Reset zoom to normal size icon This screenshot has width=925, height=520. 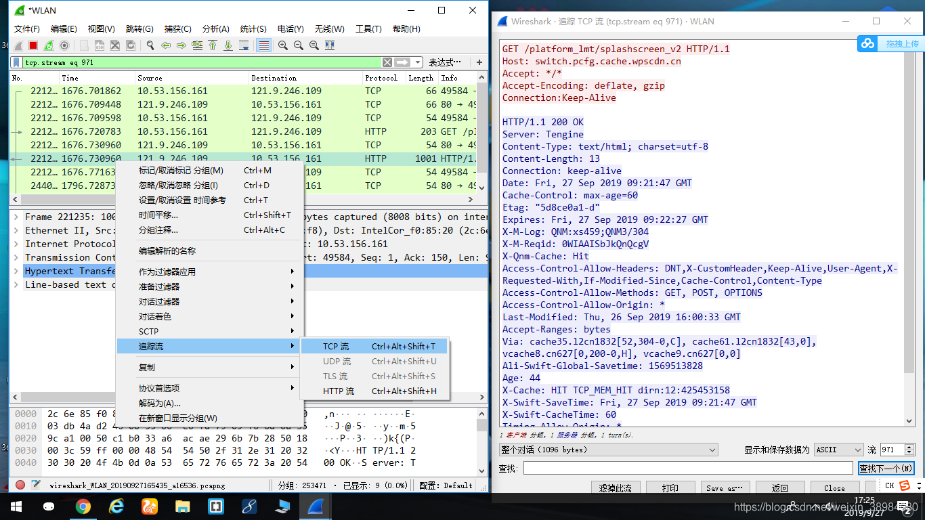(x=314, y=45)
